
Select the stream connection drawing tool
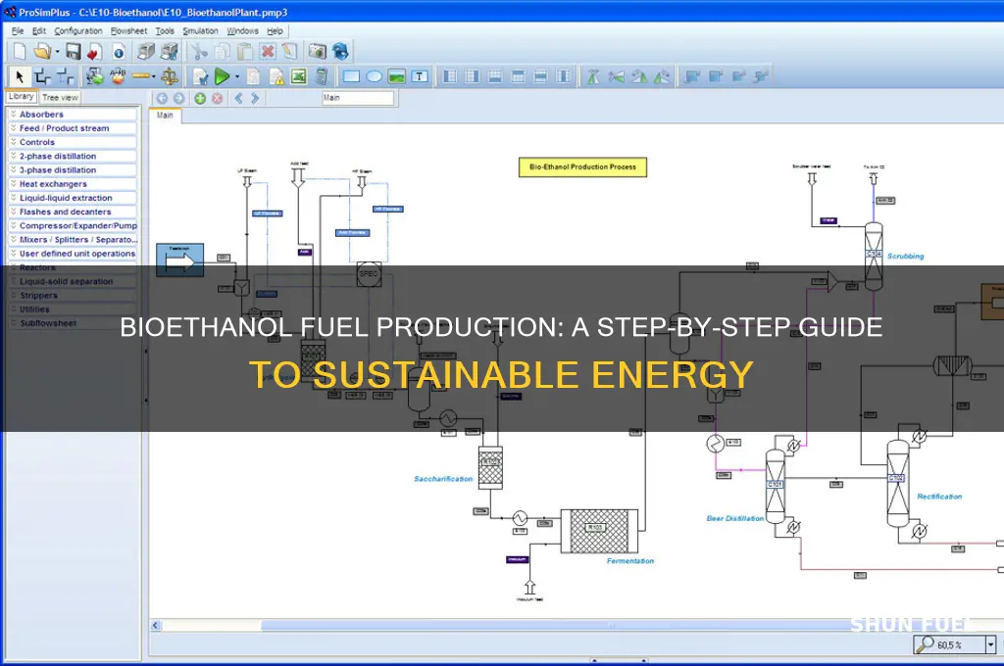[42, 76]
